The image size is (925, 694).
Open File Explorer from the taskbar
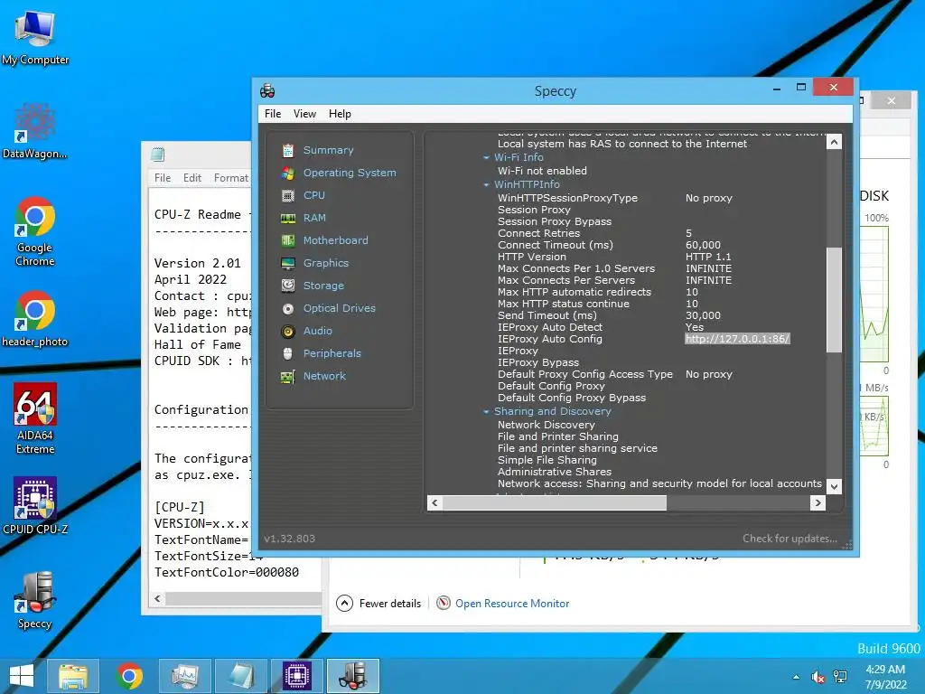(73, 676)
